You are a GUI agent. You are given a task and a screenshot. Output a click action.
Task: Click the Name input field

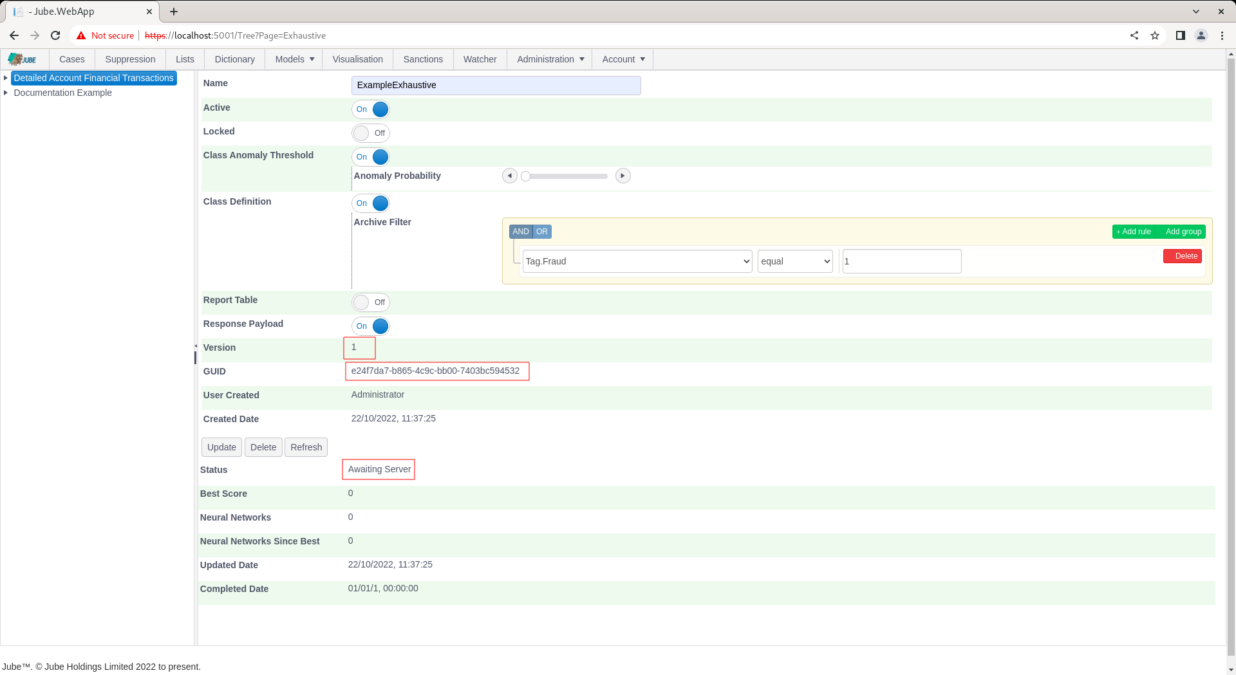(x=496, y=86)
